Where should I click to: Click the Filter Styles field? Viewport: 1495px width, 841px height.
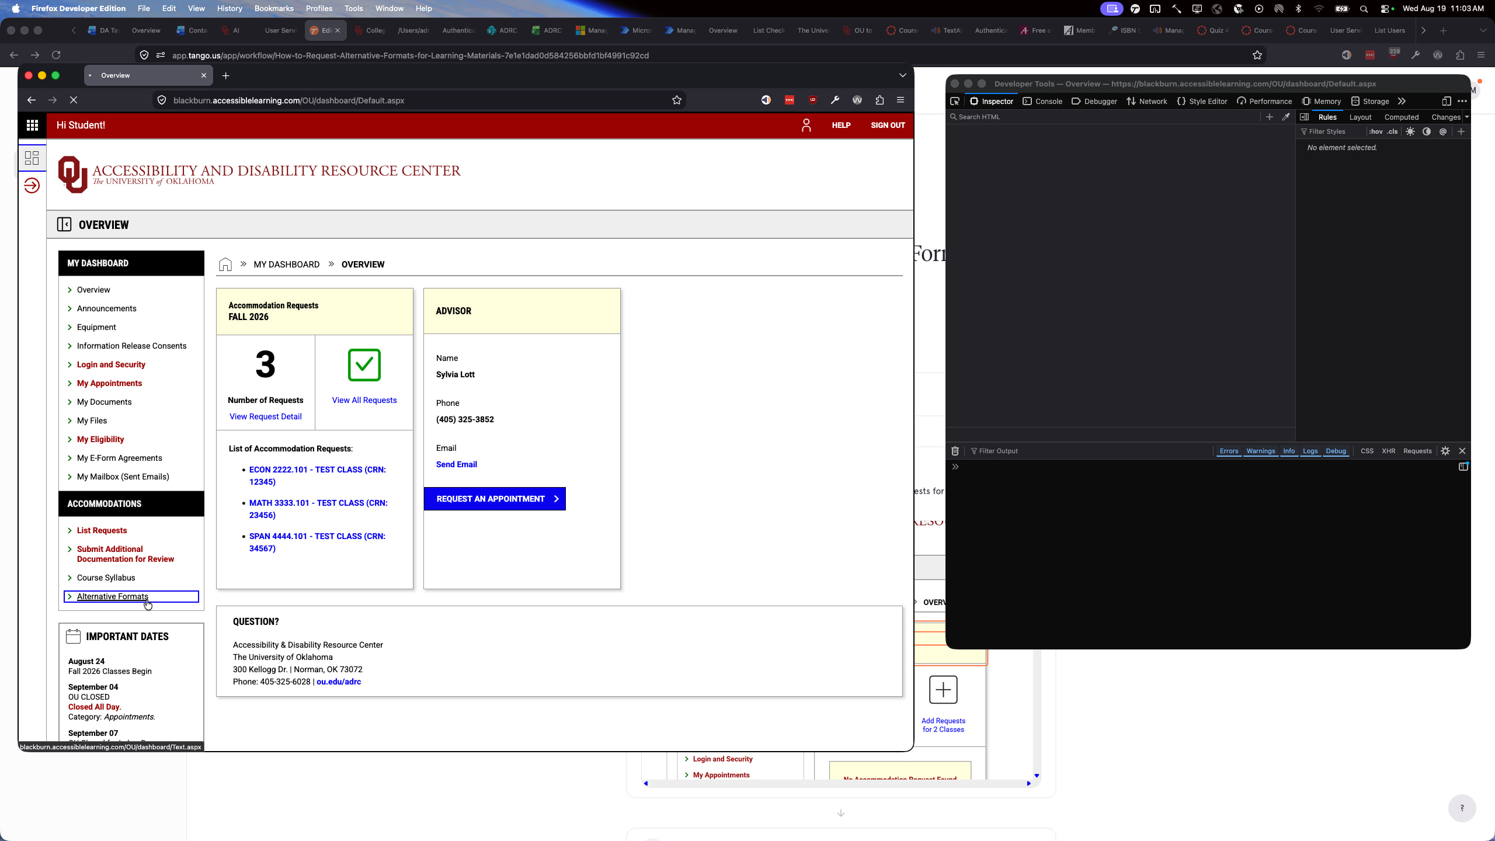pos(1331,132)
